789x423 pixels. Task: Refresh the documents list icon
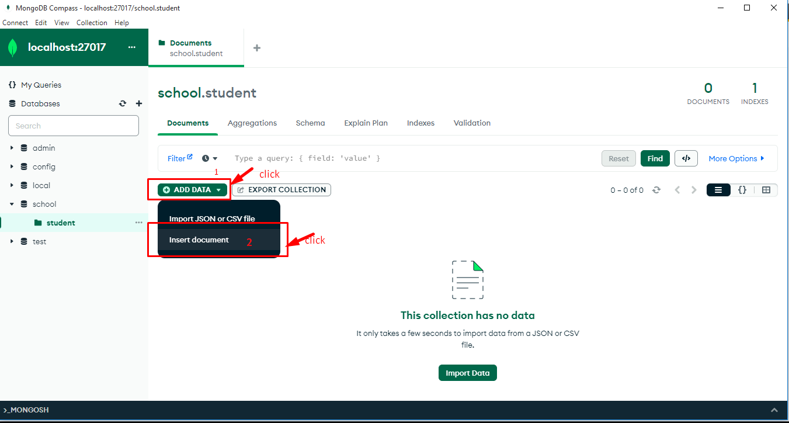point(656,190)
